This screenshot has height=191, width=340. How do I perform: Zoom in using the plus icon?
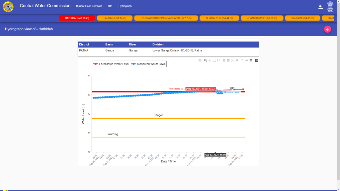coord(224,60)
